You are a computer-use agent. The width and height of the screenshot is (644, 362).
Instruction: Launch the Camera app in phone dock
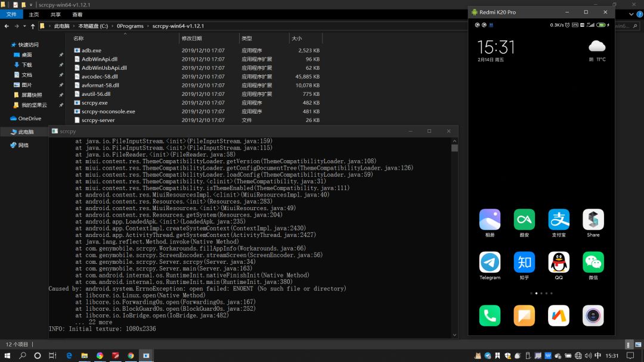[593, 316]
